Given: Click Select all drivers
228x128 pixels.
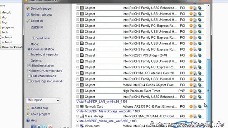Looking at the screenshot, I should coord(37,21).
